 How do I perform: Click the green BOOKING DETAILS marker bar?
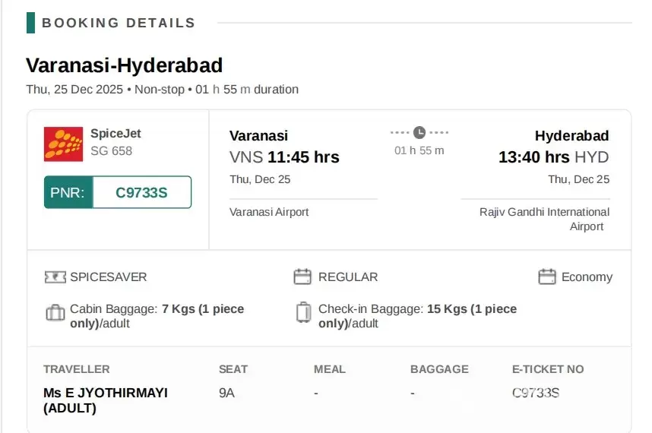click(x=30, y=23)
